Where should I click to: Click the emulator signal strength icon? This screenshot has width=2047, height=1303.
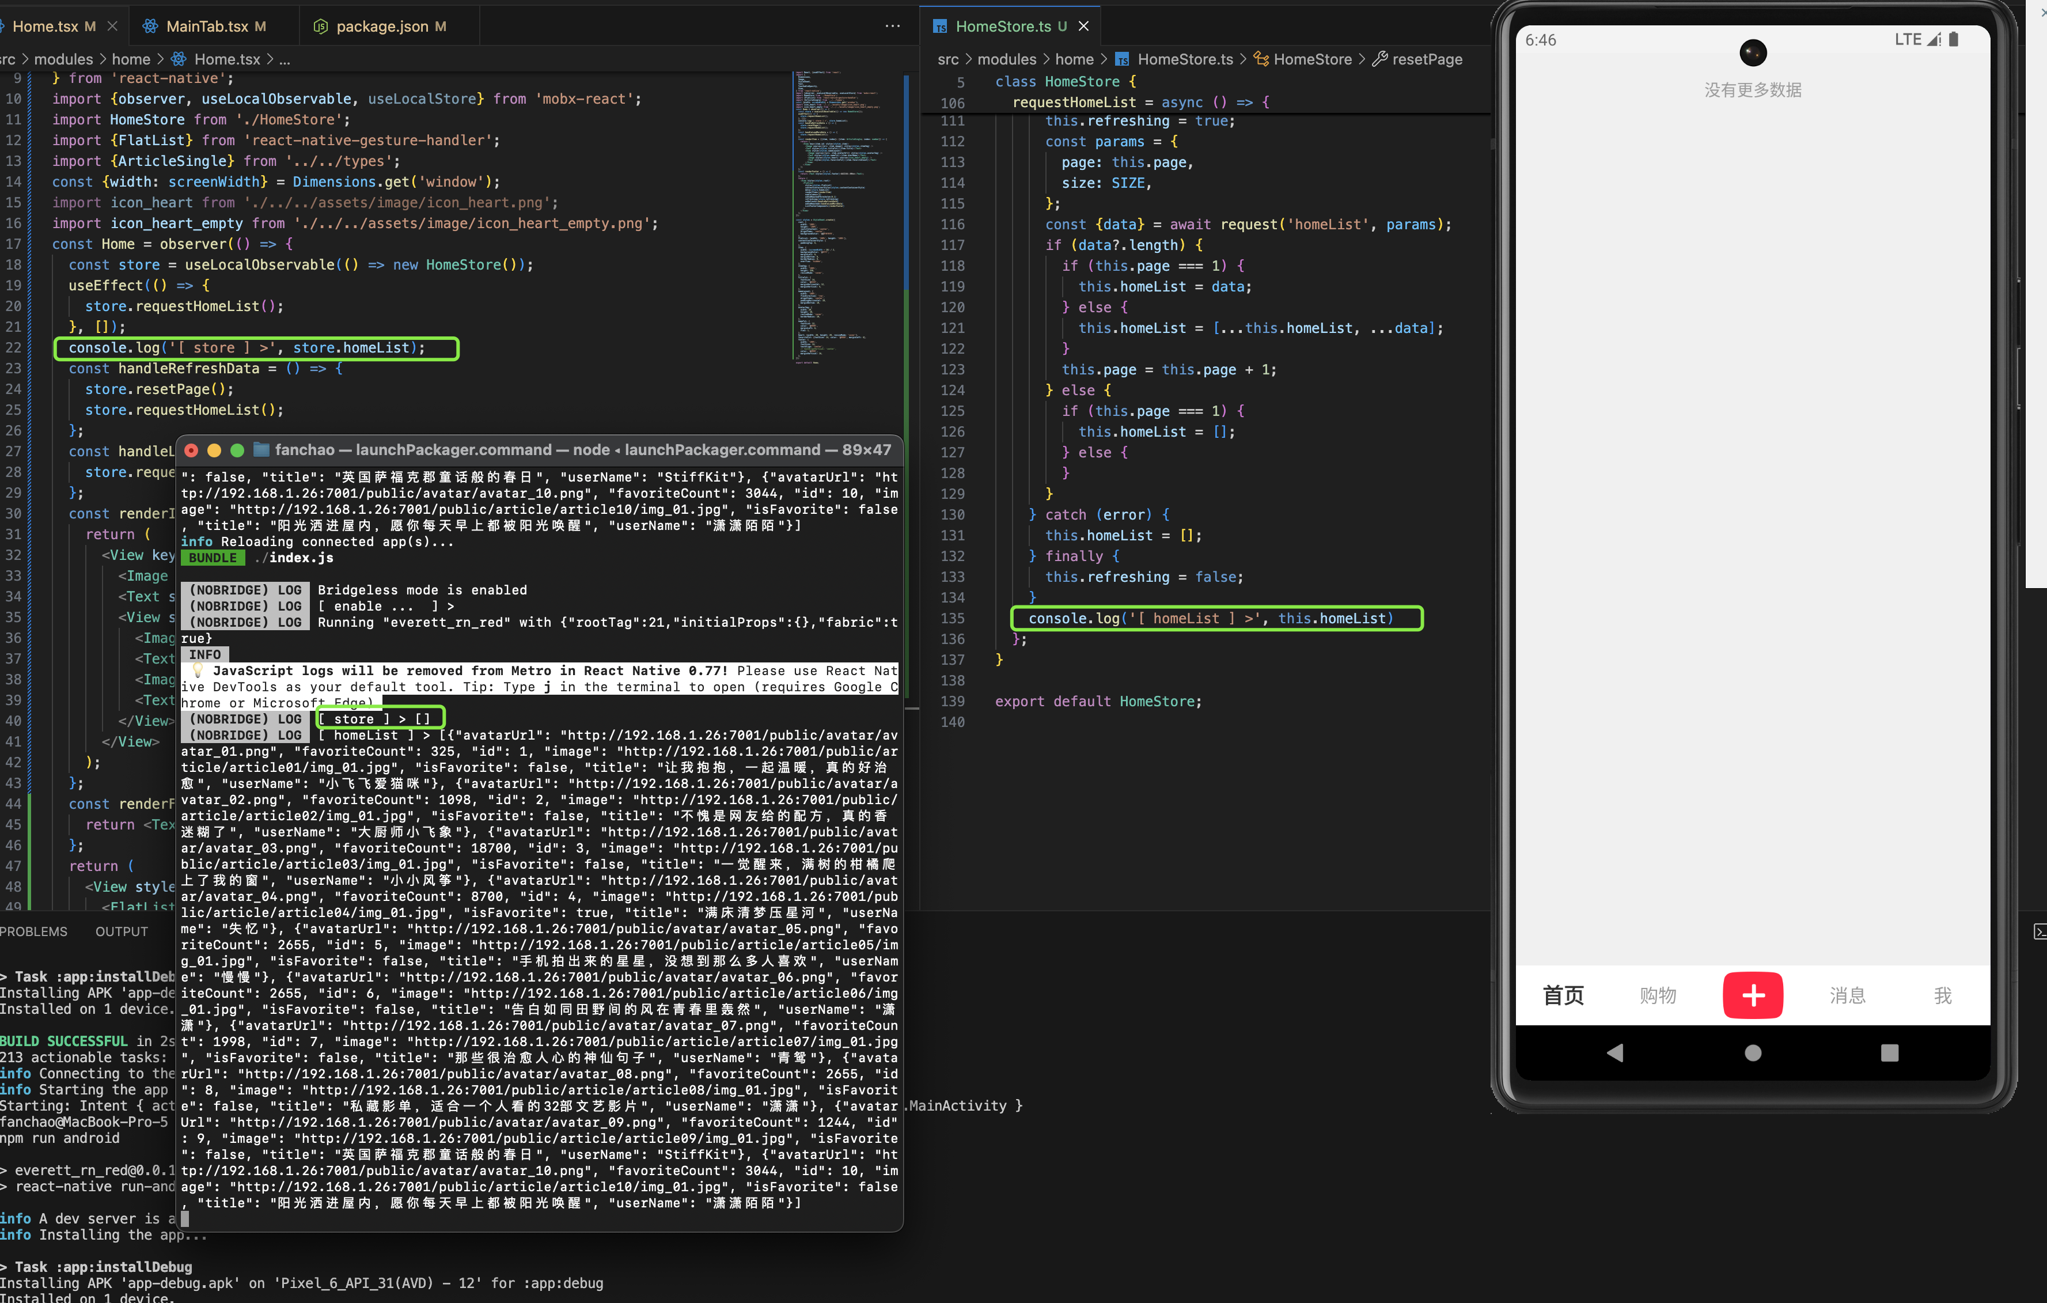coord(1934,39)
